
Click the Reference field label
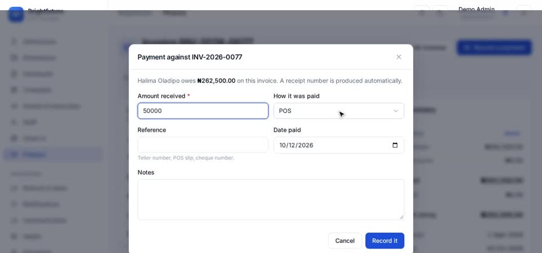coord(152,130)
